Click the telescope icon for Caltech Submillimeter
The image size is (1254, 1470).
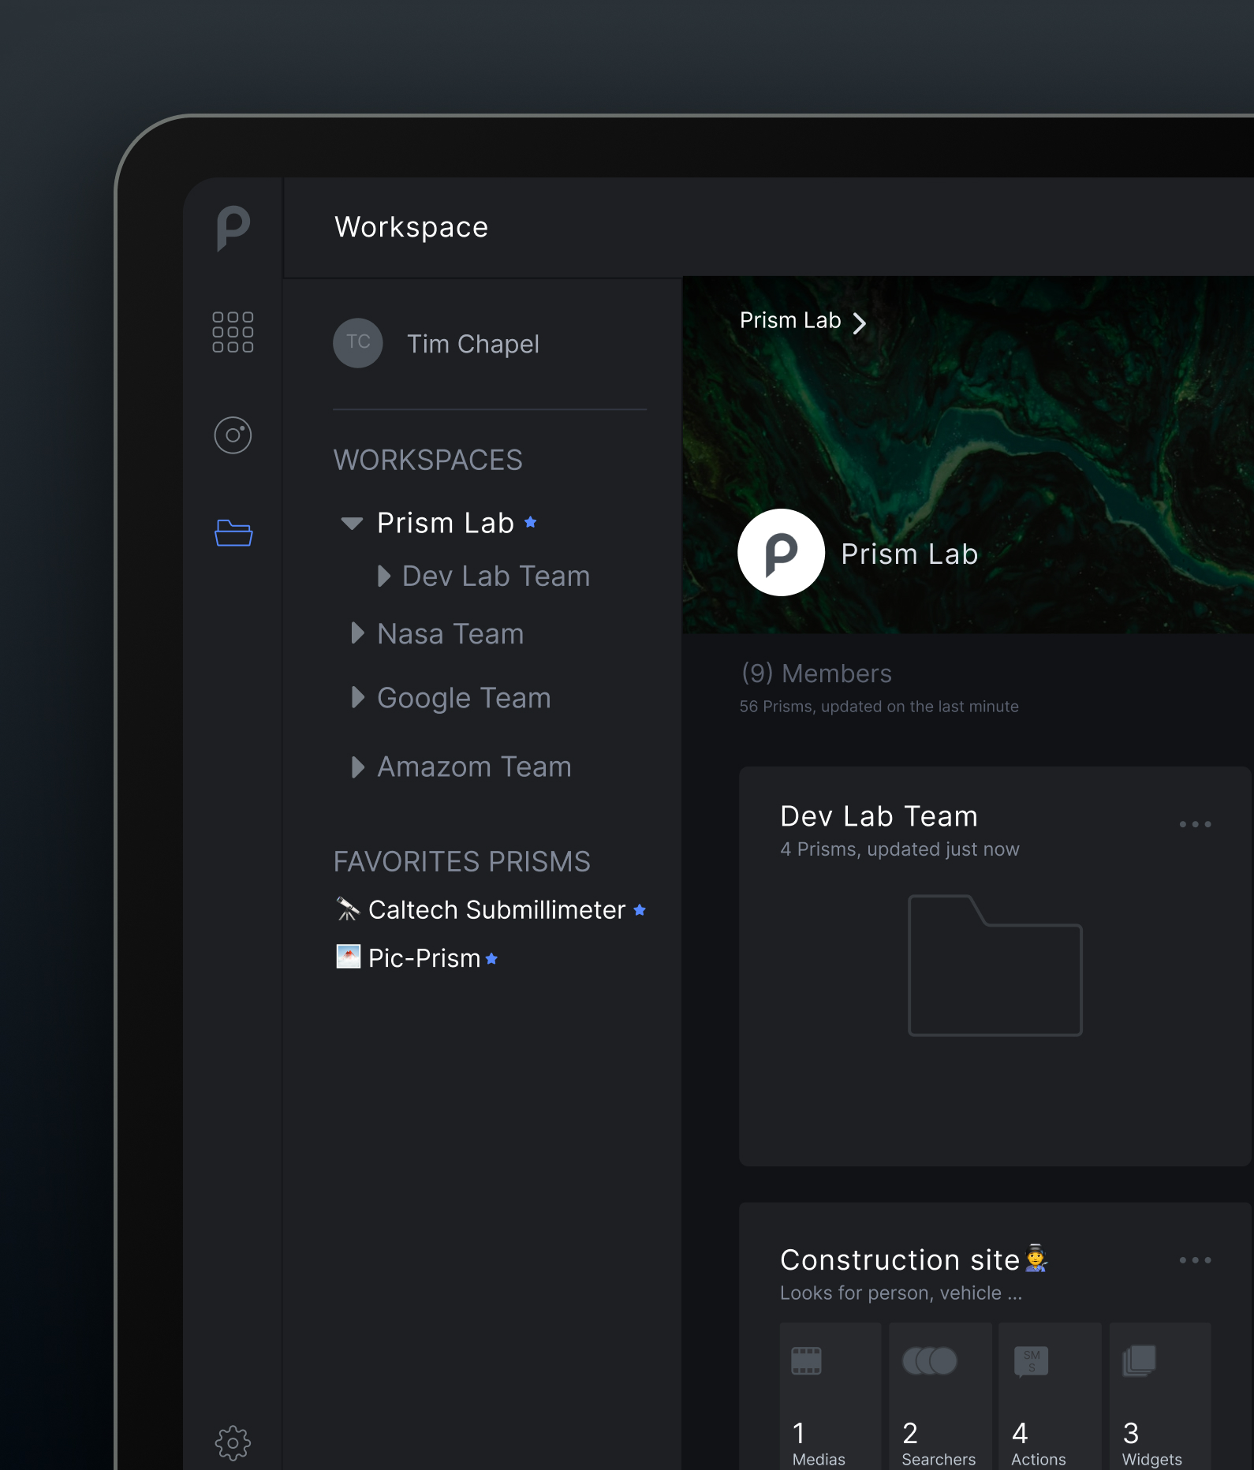pos(348,909)
